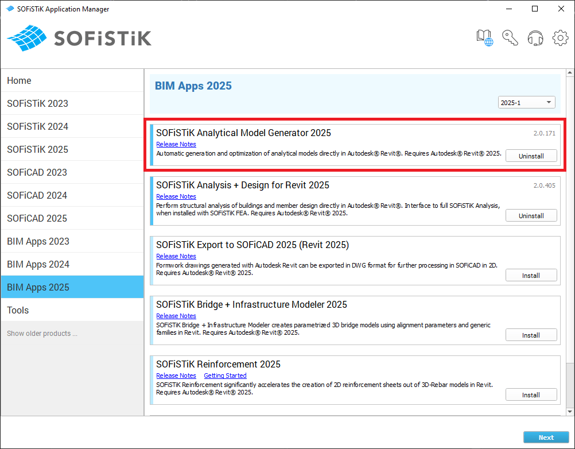The image size is (575, 449).
Task: Install SOFiSTiK Reinforcement 2025
Action: (x=531, y=395)
